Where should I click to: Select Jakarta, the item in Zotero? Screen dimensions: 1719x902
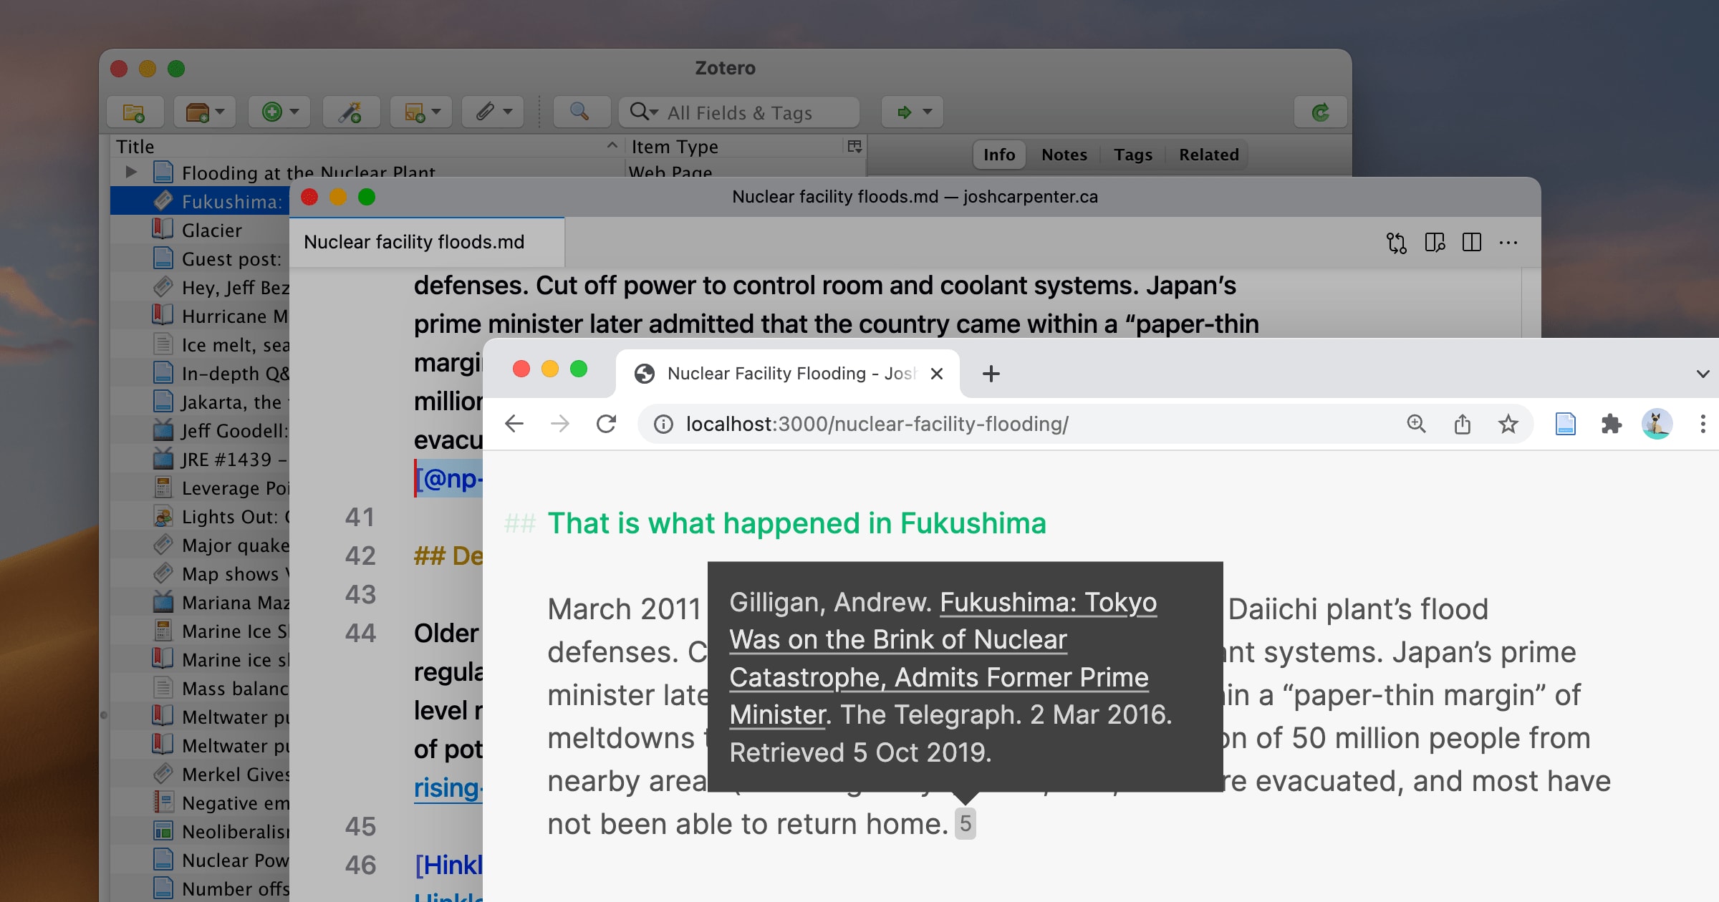point(201,402)
